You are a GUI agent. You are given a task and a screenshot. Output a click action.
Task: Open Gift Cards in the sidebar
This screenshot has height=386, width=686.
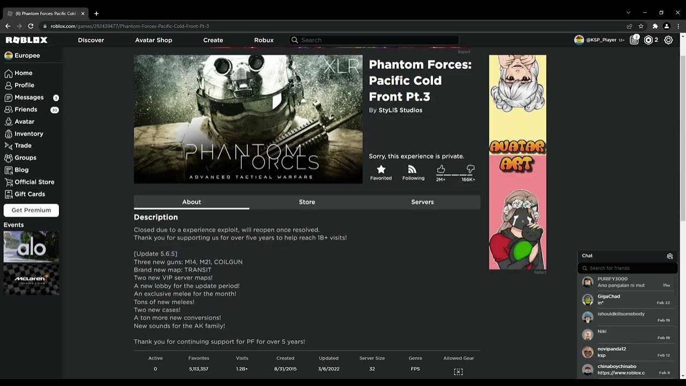pyautogui.click(x=25, y=194)
